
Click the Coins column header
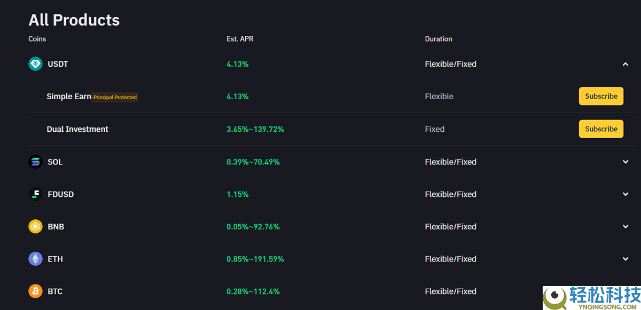click(37, 39)
